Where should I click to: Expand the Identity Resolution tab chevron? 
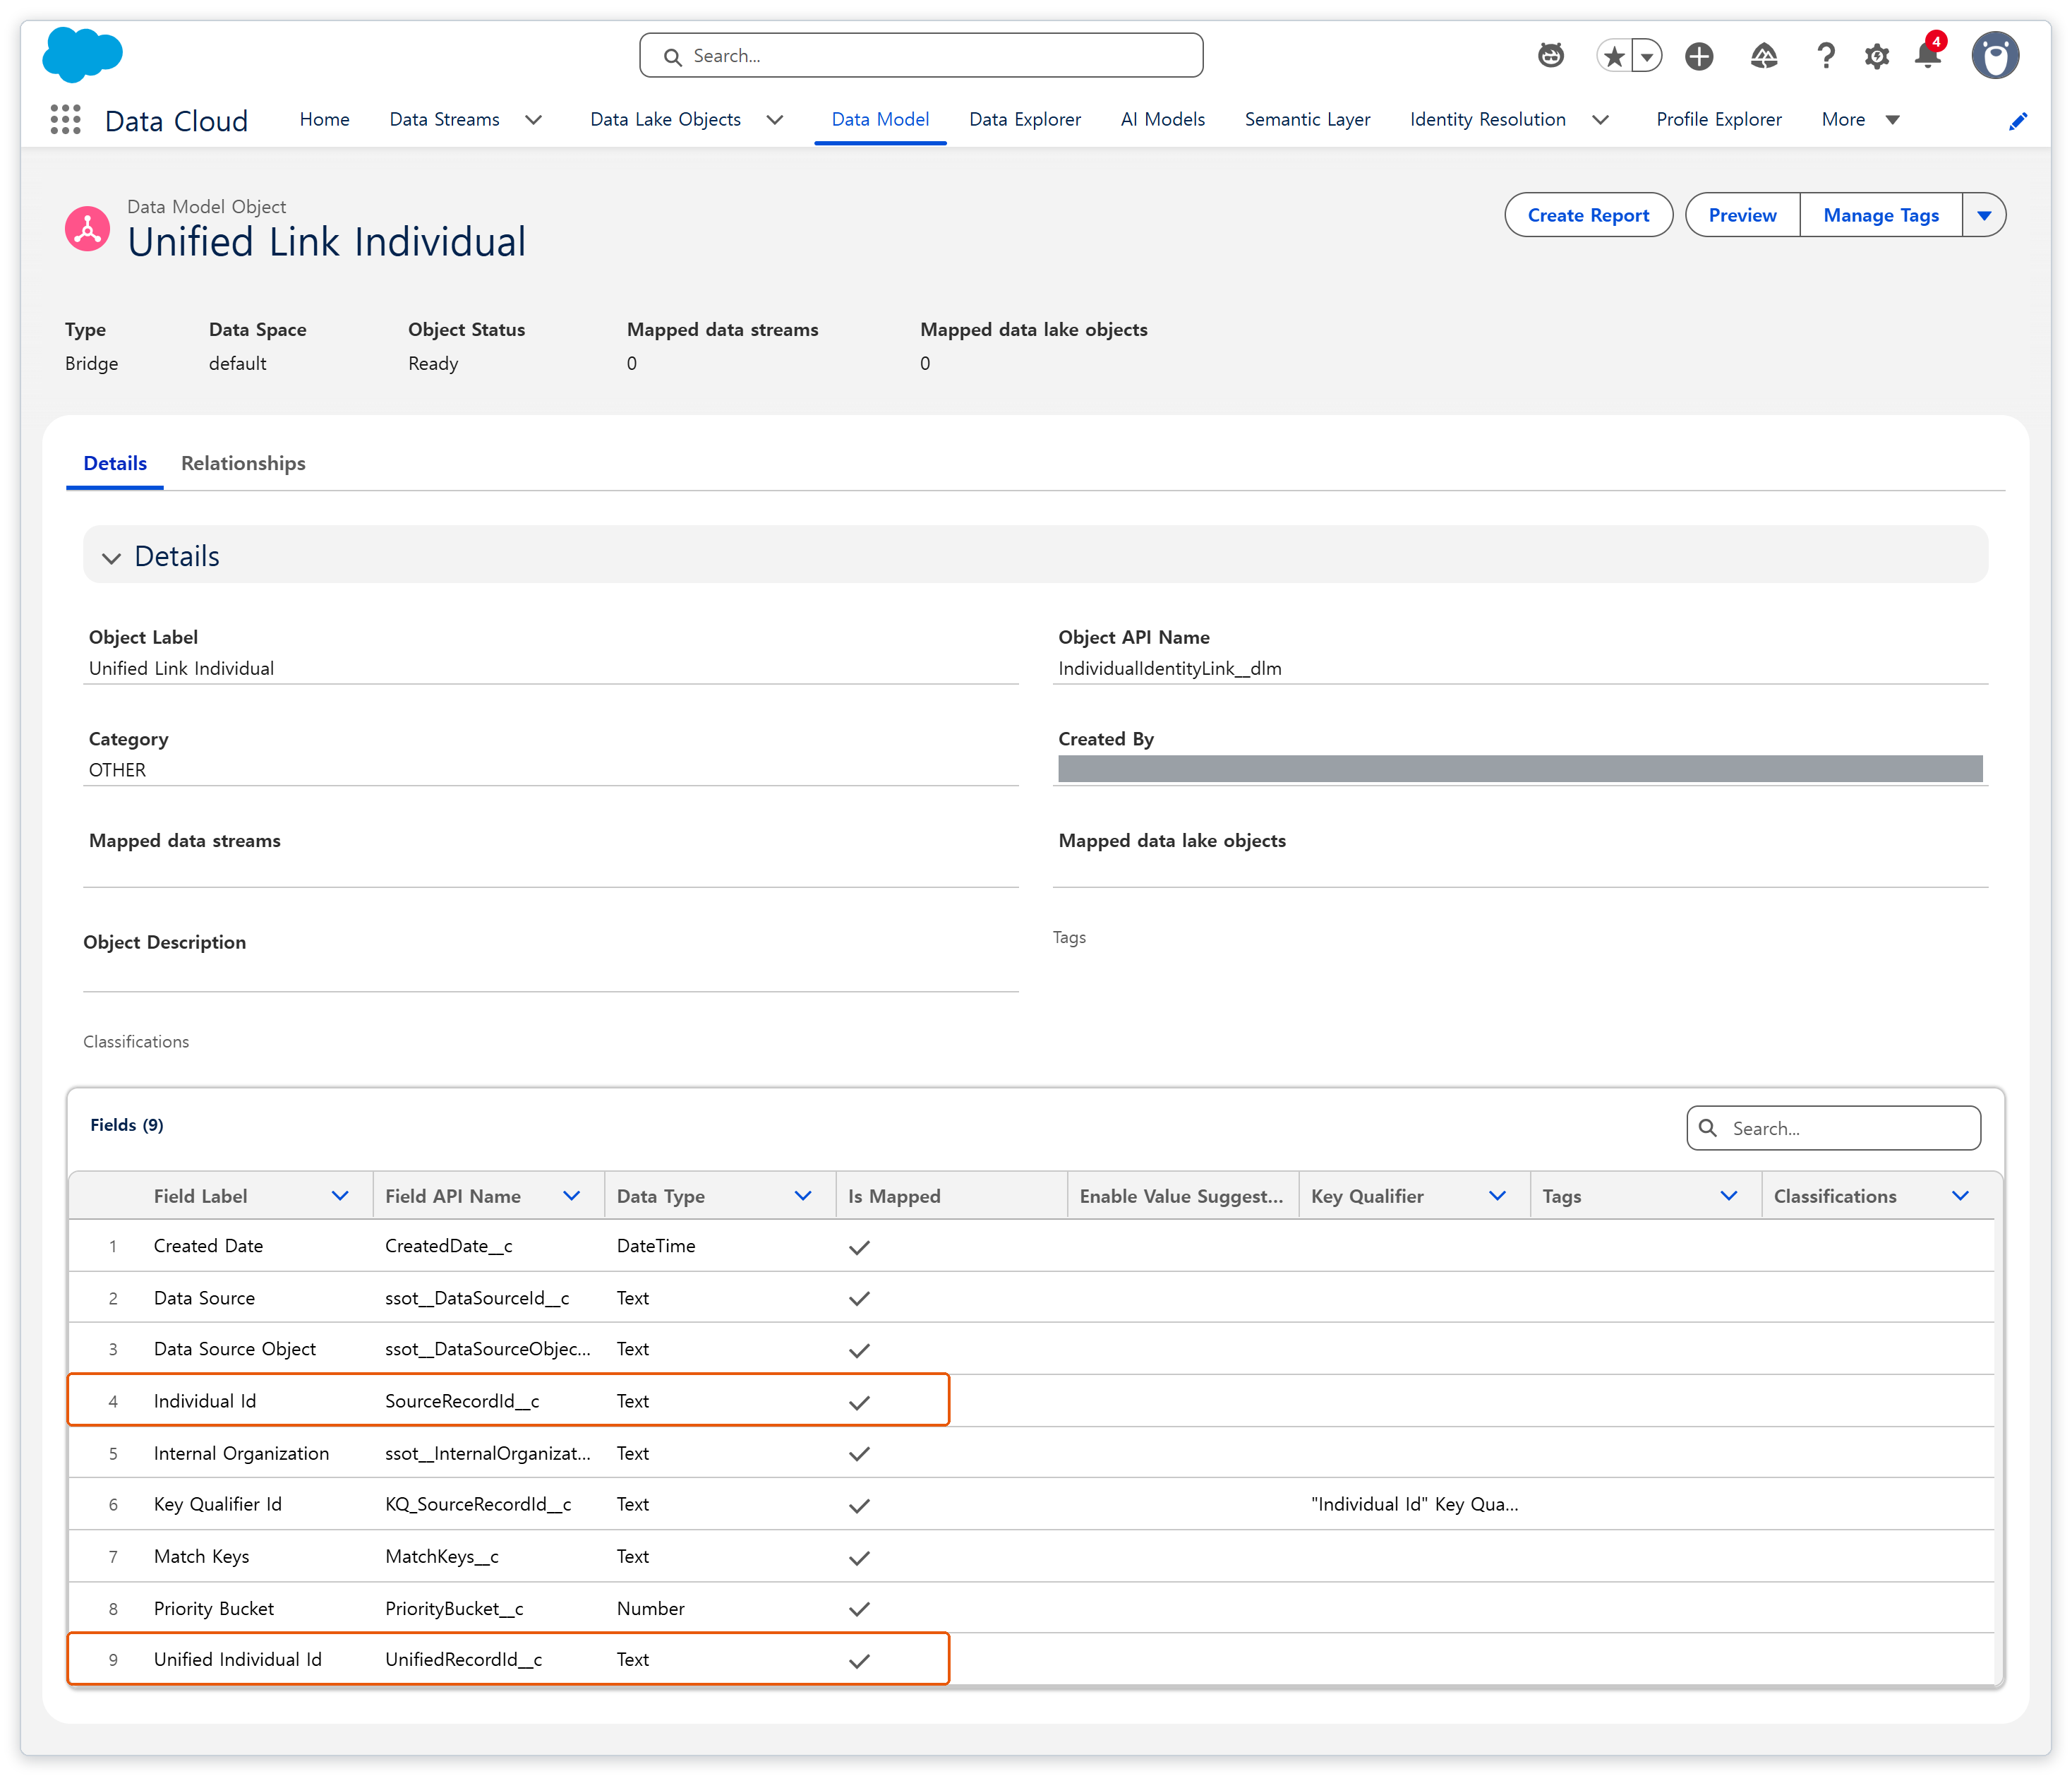pos(1600,120)
